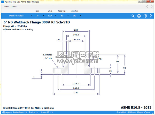Click the Face Type label
The height and width of the screenshot is (115, 155).
coord(62,11)
